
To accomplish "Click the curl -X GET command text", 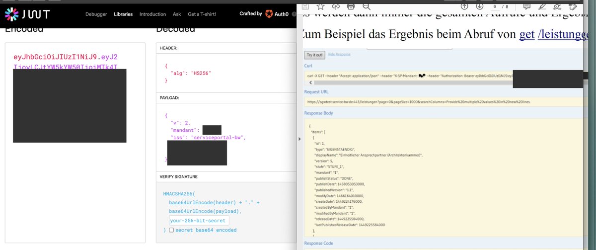I will click(410, 76).
